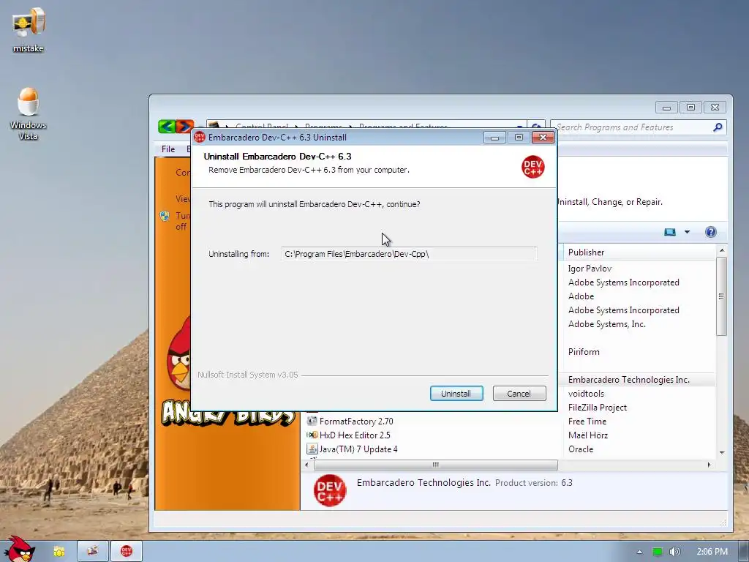Screen dimensions: 749x562
Task: Click the green Back arrow in Programs and Features
Action: pos(167,126)
